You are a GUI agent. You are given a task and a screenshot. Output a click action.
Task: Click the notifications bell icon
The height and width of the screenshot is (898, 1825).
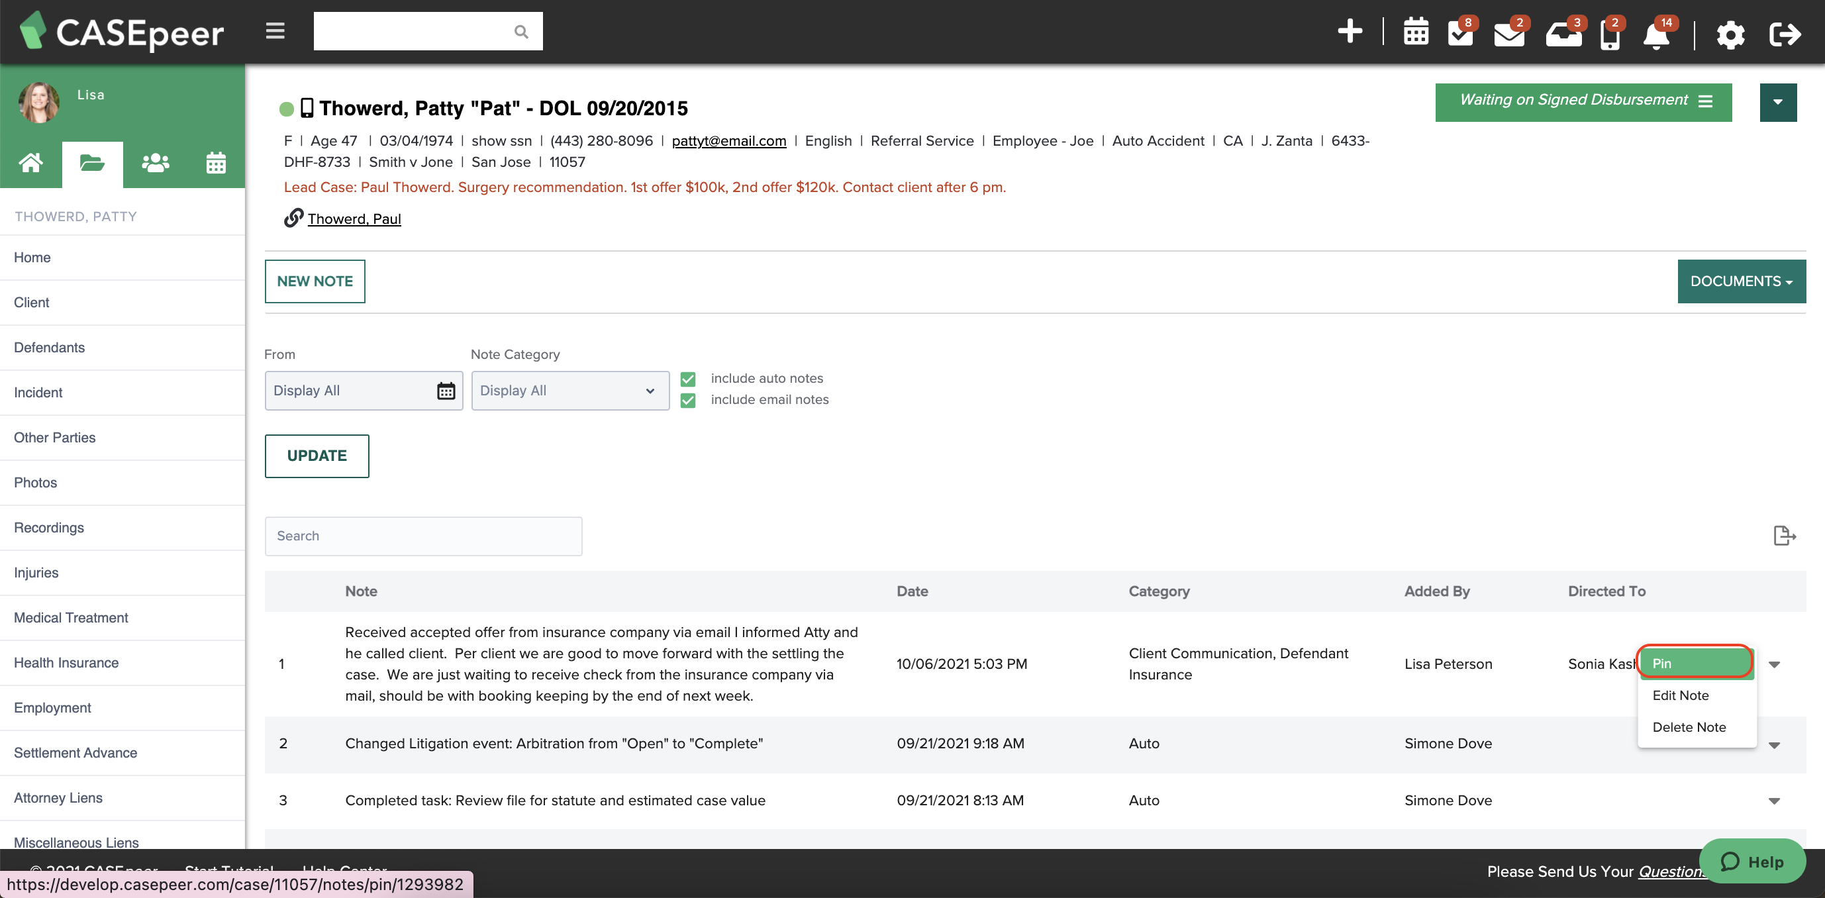point(1655,36)
